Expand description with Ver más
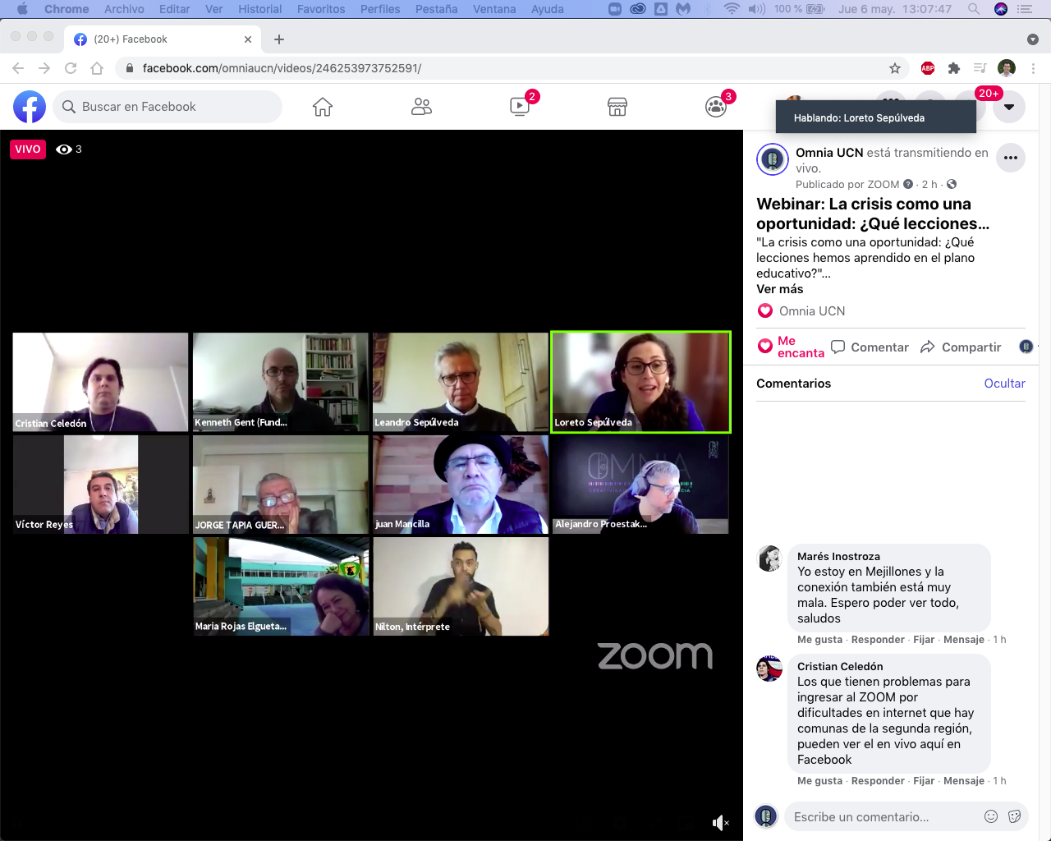The image size is (1051, 841). [x=779, y=289]
